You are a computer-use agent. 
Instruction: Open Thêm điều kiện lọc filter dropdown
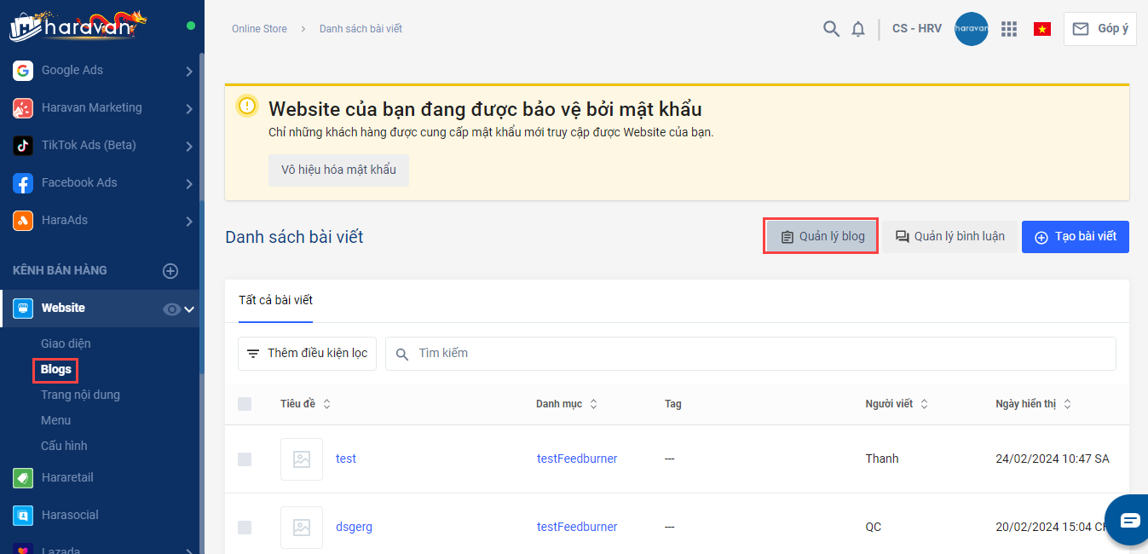(x=307, y=354)
